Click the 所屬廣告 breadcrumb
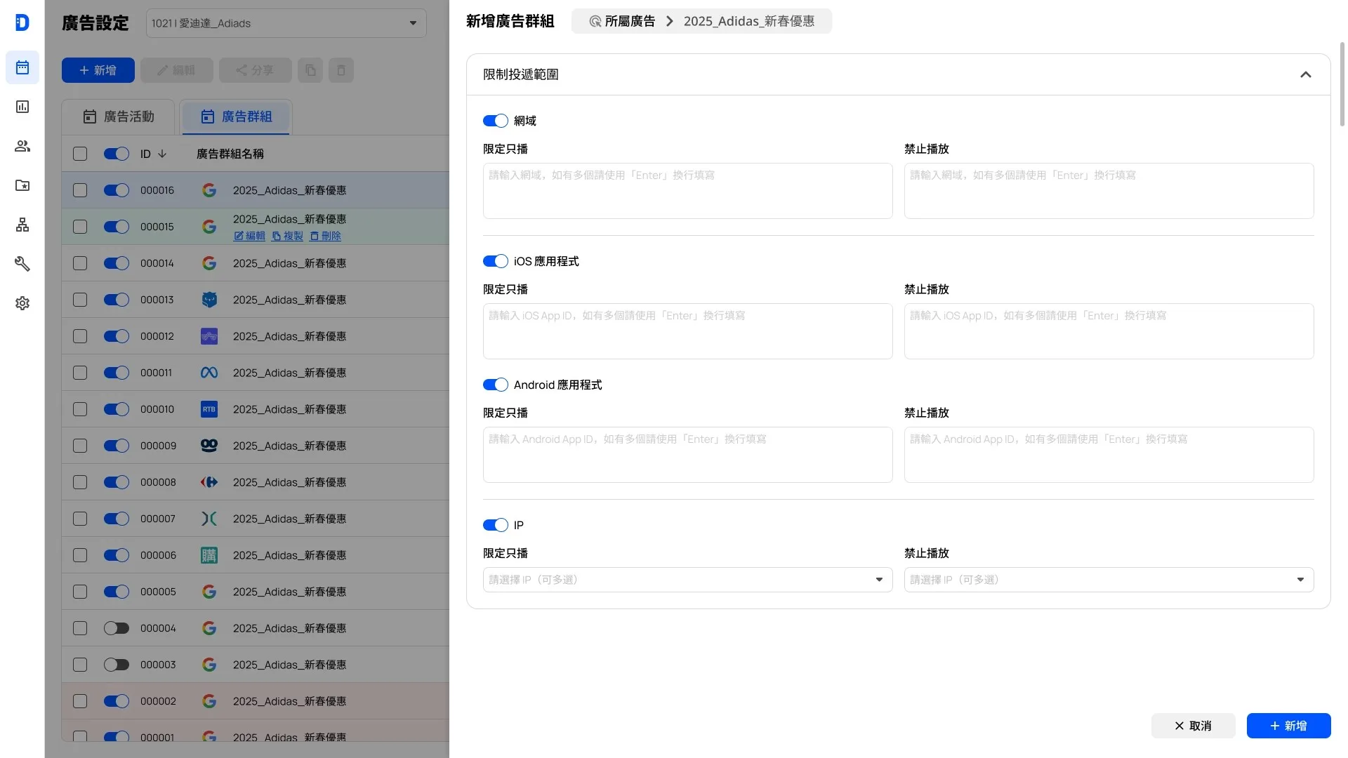This screenshot has width=1348, height=758. click(622, 21)
